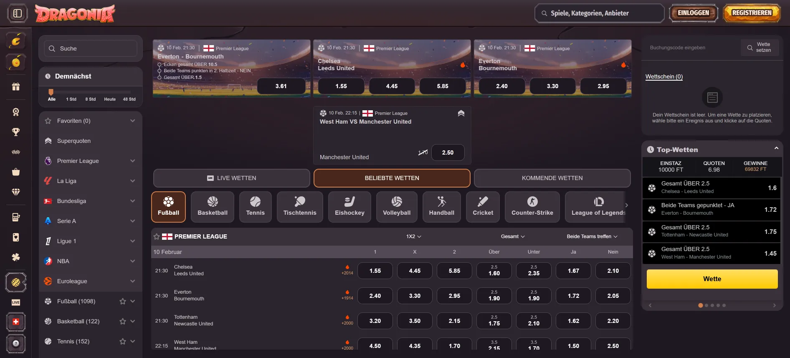Pick Tottenham Ja odds 1.62

click(x=573, y=321)
